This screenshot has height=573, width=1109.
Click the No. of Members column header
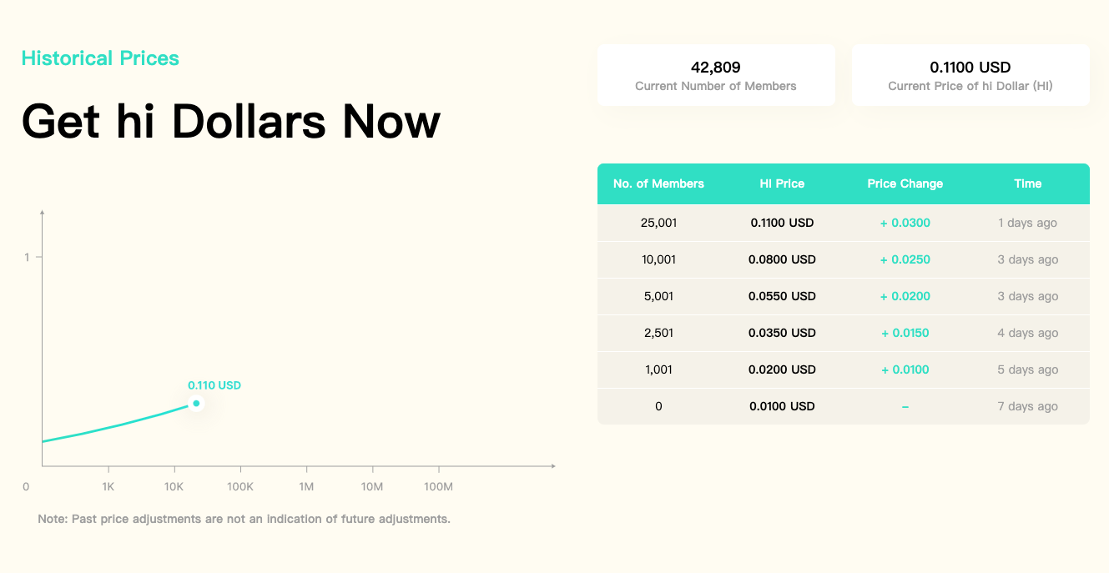658,183
